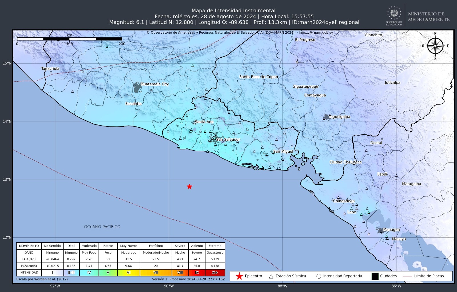Click the Tegucigalpa city label
Screen dimensions: 457x292
click(x=339, y=117)
